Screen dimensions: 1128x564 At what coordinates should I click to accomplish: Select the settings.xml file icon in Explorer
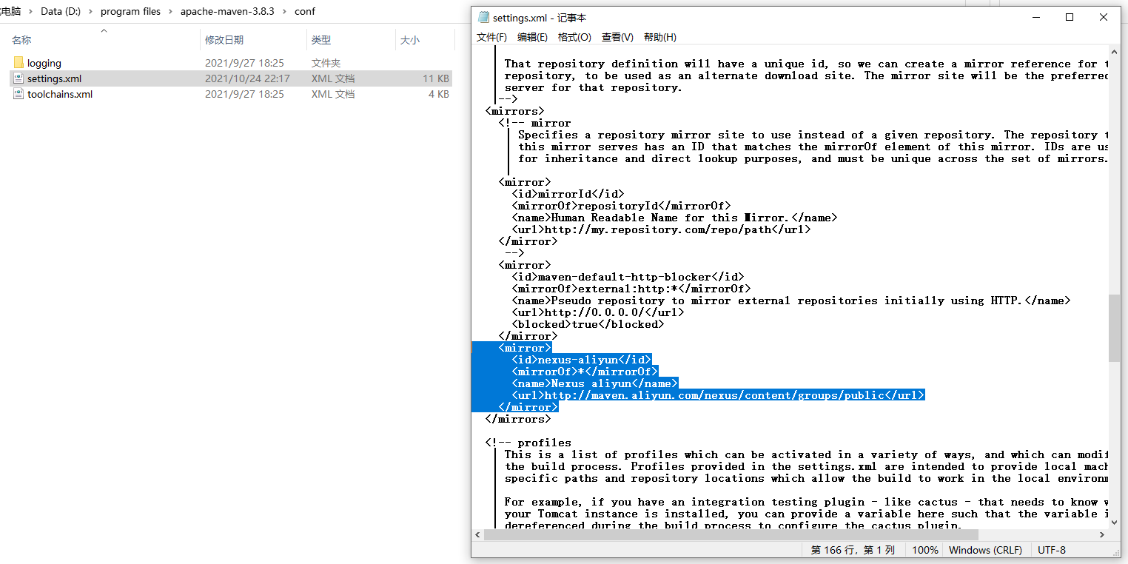[19, 78]
